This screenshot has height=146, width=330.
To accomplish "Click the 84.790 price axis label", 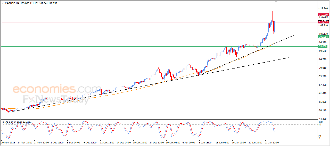I will coord(323,59).
